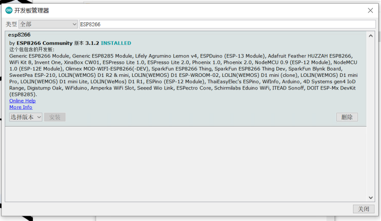Click the scrollbar up arrow
The image size is (381, 221).
371,36
